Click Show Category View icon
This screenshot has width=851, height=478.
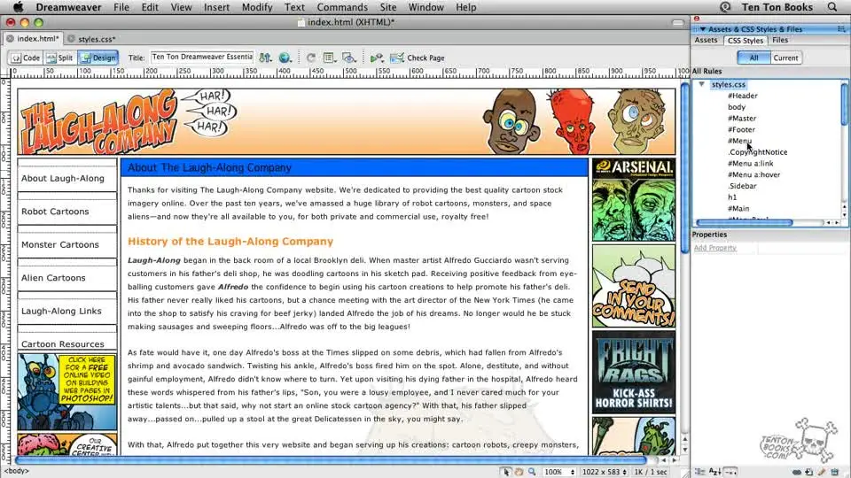click(700, 472)
